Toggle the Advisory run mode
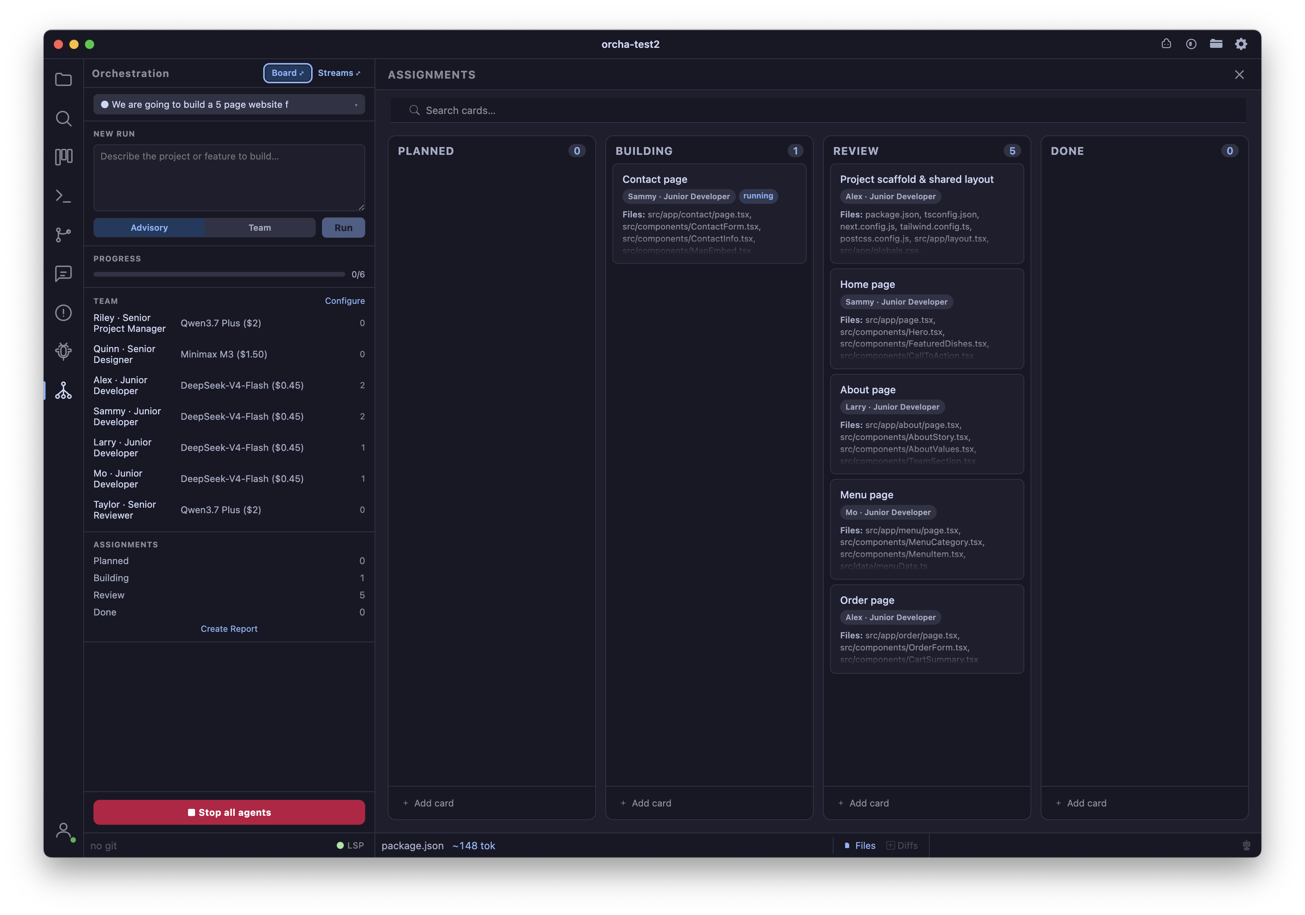The width and height of the screenshot is (1305, 915). (x=149, y=227)
